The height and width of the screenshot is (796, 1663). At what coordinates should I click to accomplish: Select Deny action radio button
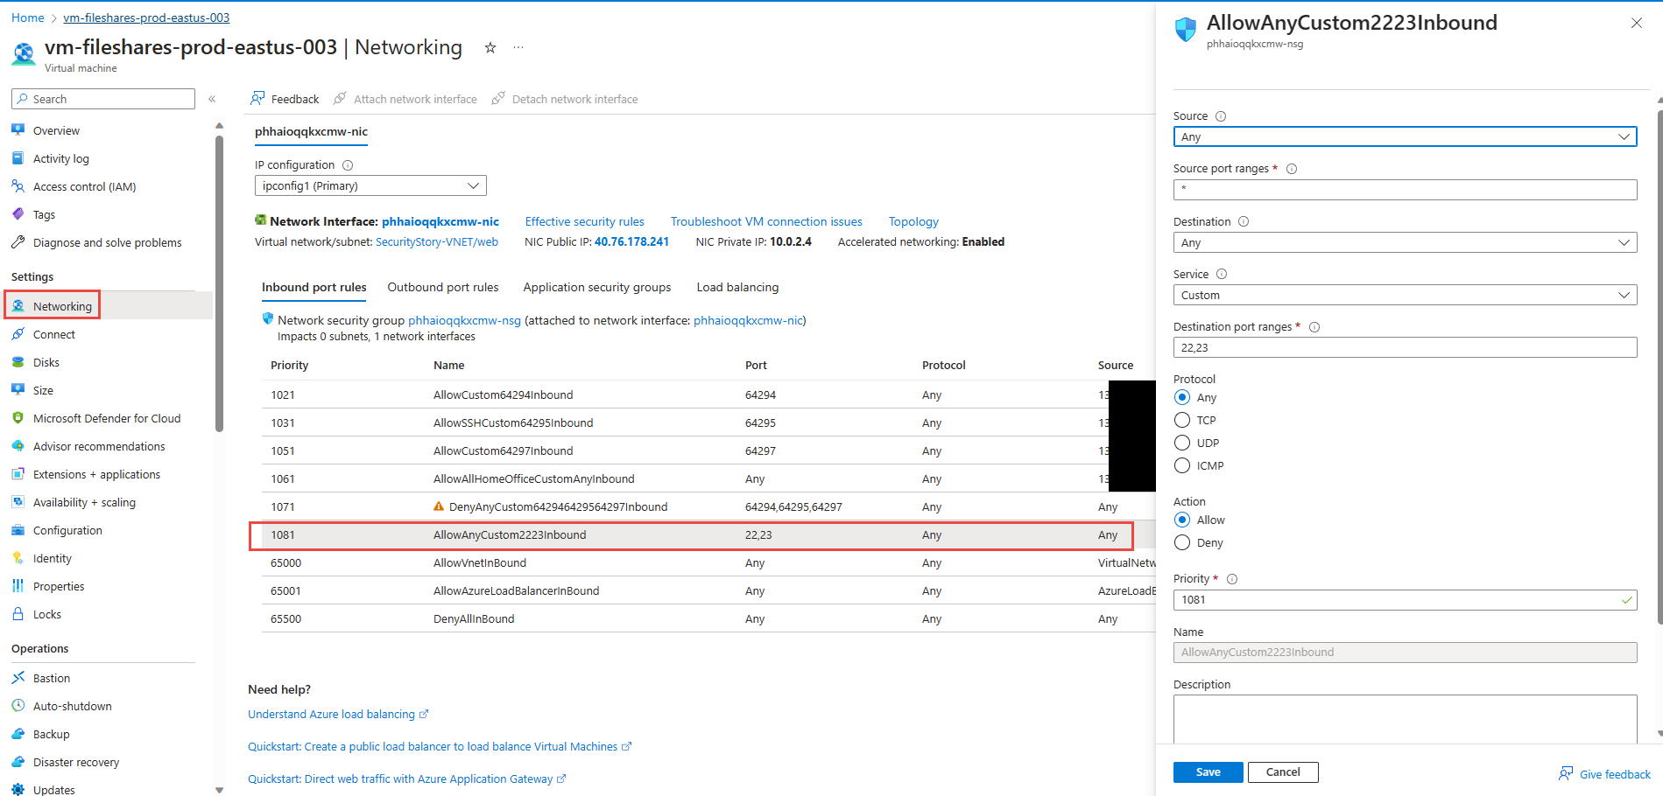point(1182,542)
